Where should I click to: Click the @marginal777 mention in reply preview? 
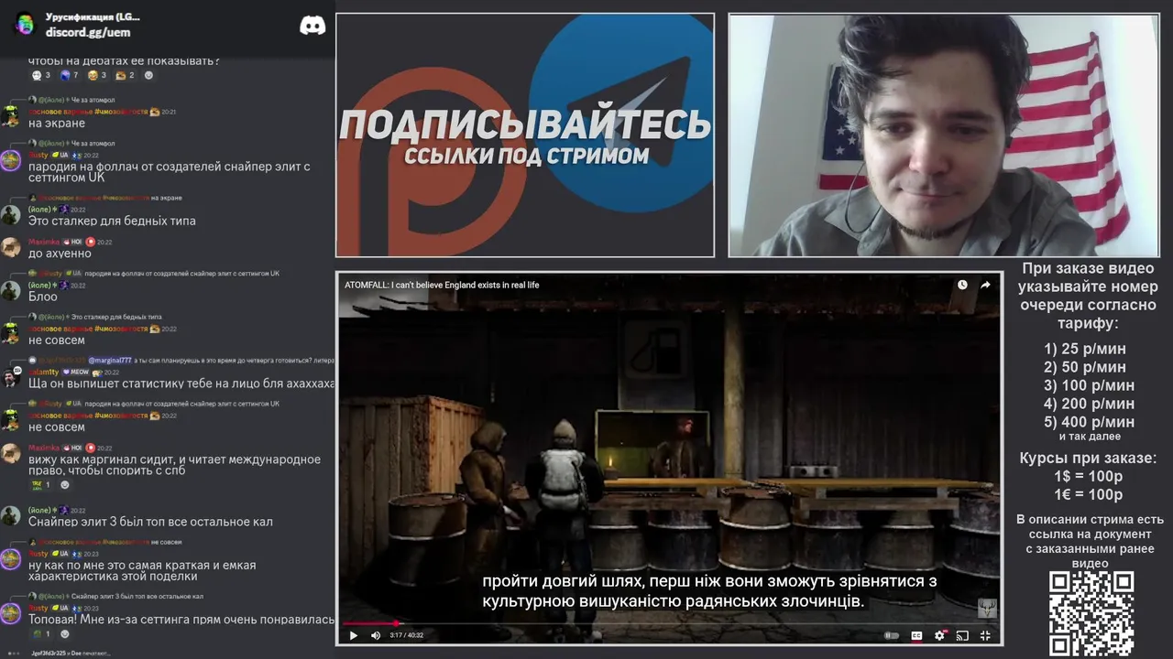point(111,361)
